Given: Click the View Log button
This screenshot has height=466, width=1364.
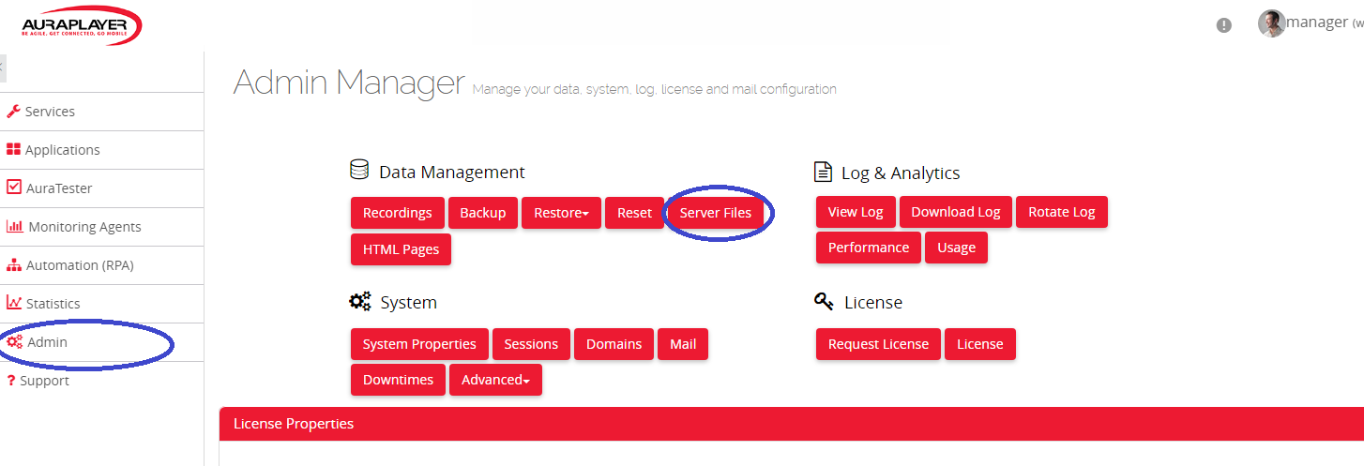Looking at the screenshot, I should point(856,212).
